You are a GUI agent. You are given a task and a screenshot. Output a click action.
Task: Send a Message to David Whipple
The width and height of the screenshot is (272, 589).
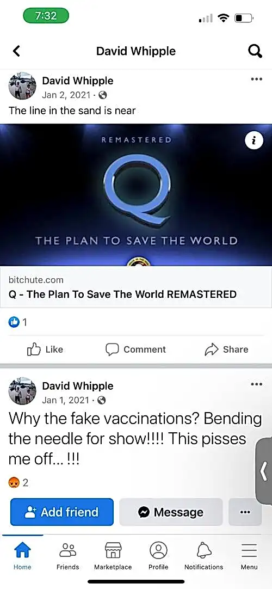[x=171, y=512]
